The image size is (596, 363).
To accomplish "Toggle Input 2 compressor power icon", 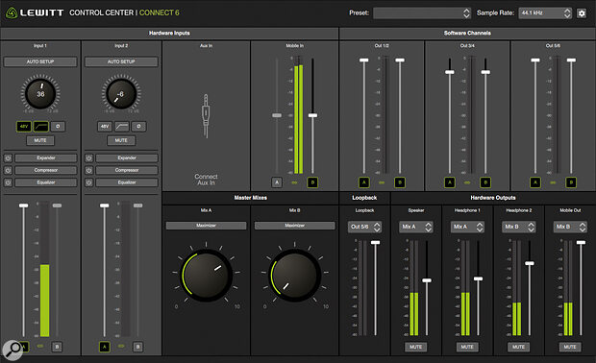I will [89, 170].
